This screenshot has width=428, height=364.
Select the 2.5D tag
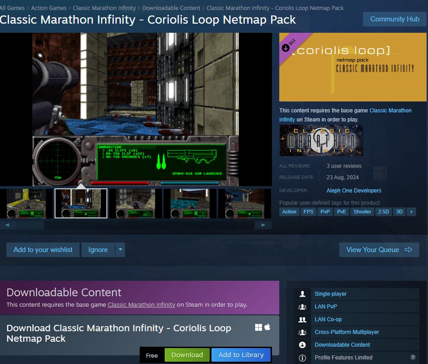383,212
